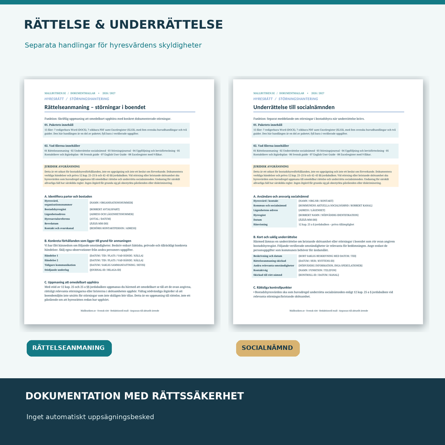Click the value '[KORREKT AVTALSPART]'
This screenshot has width=445, height=445.
tap(105, 210)
